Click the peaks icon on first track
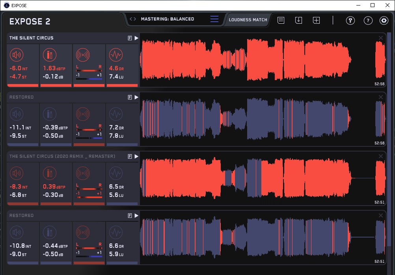The height and width of the screenshot is (275, 395). 50,55
